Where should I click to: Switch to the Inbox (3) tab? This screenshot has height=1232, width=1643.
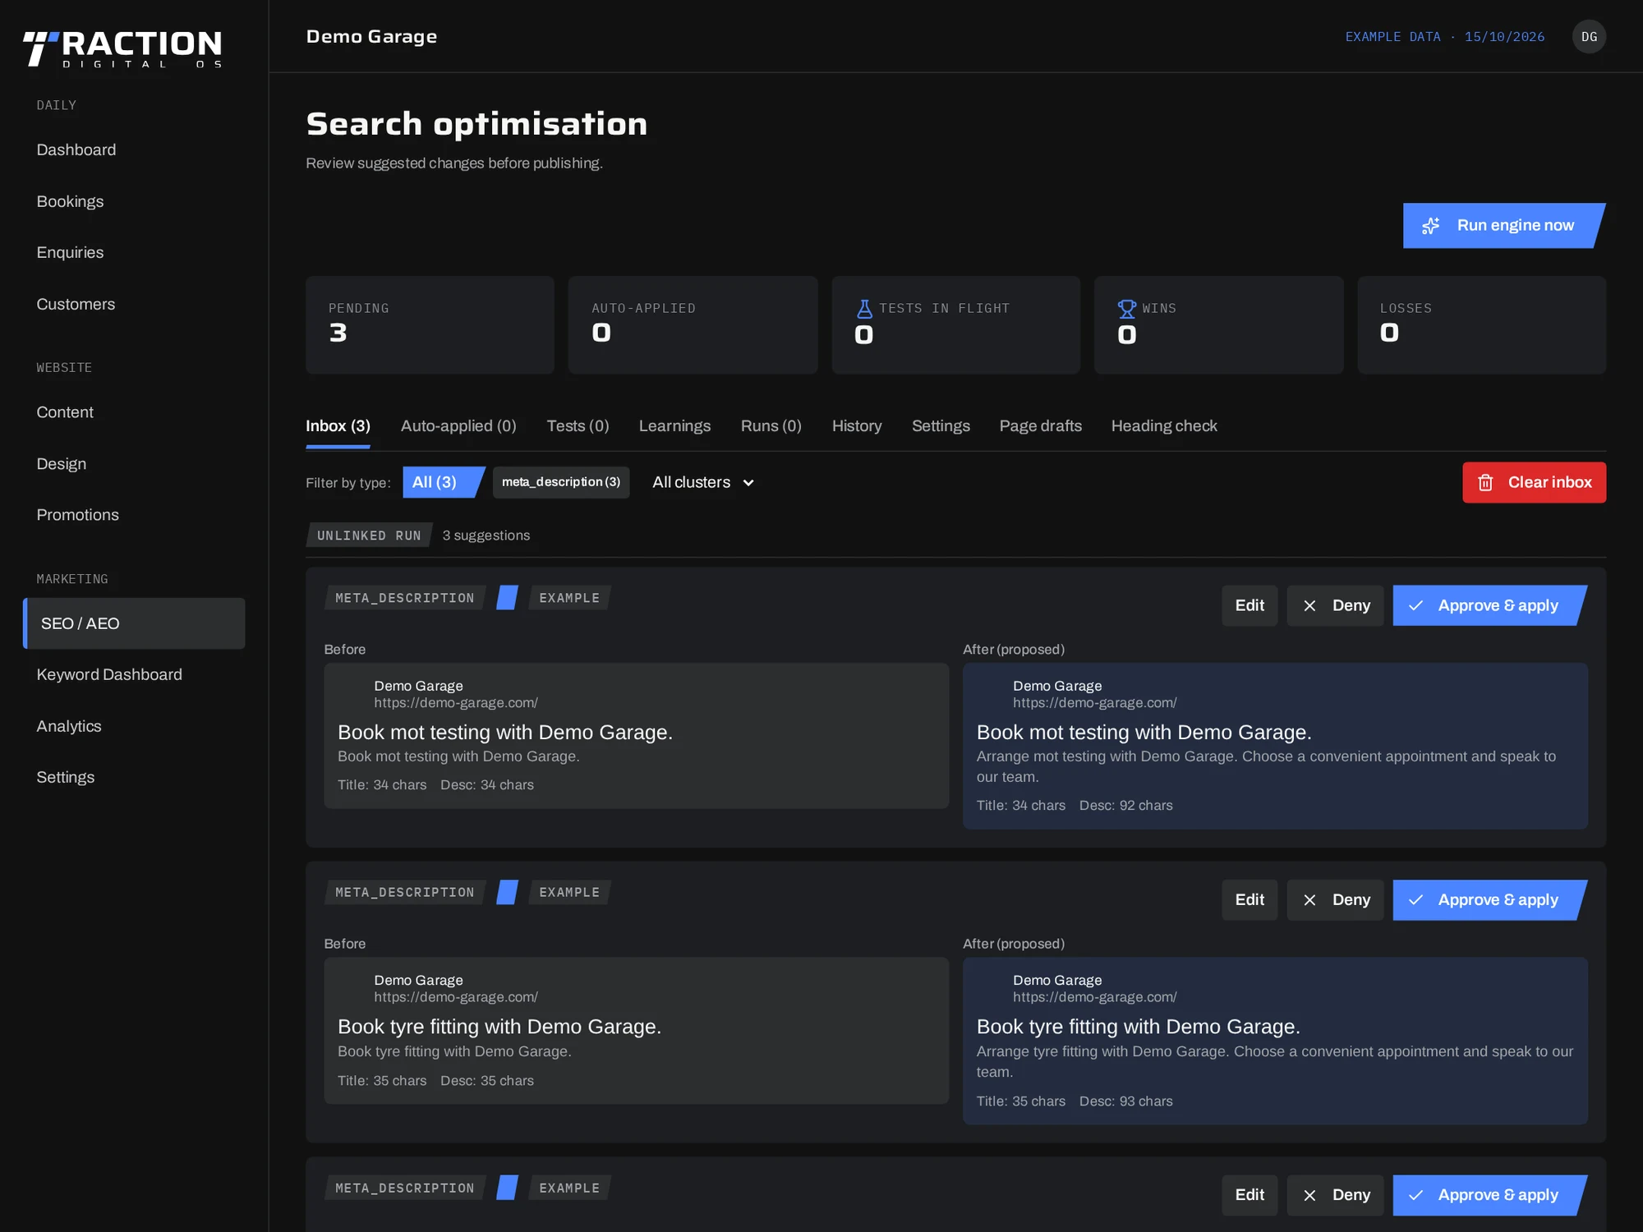(338, 426)
